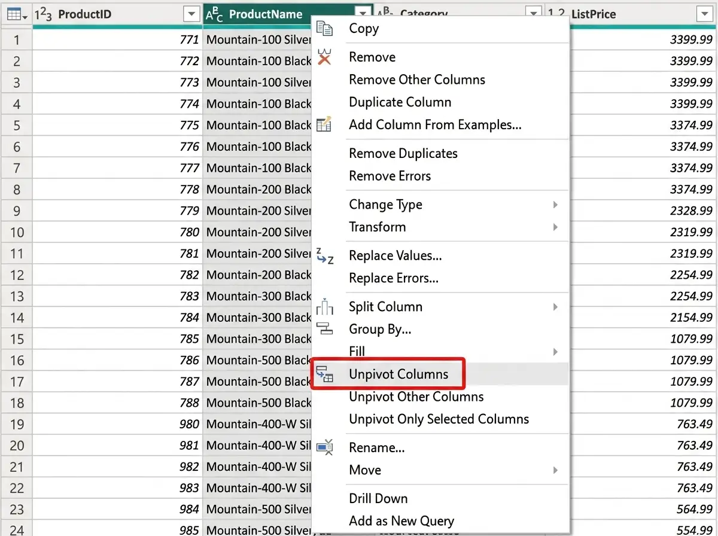Click ProductID cell 778
The image size is (718, 536).
117,189
